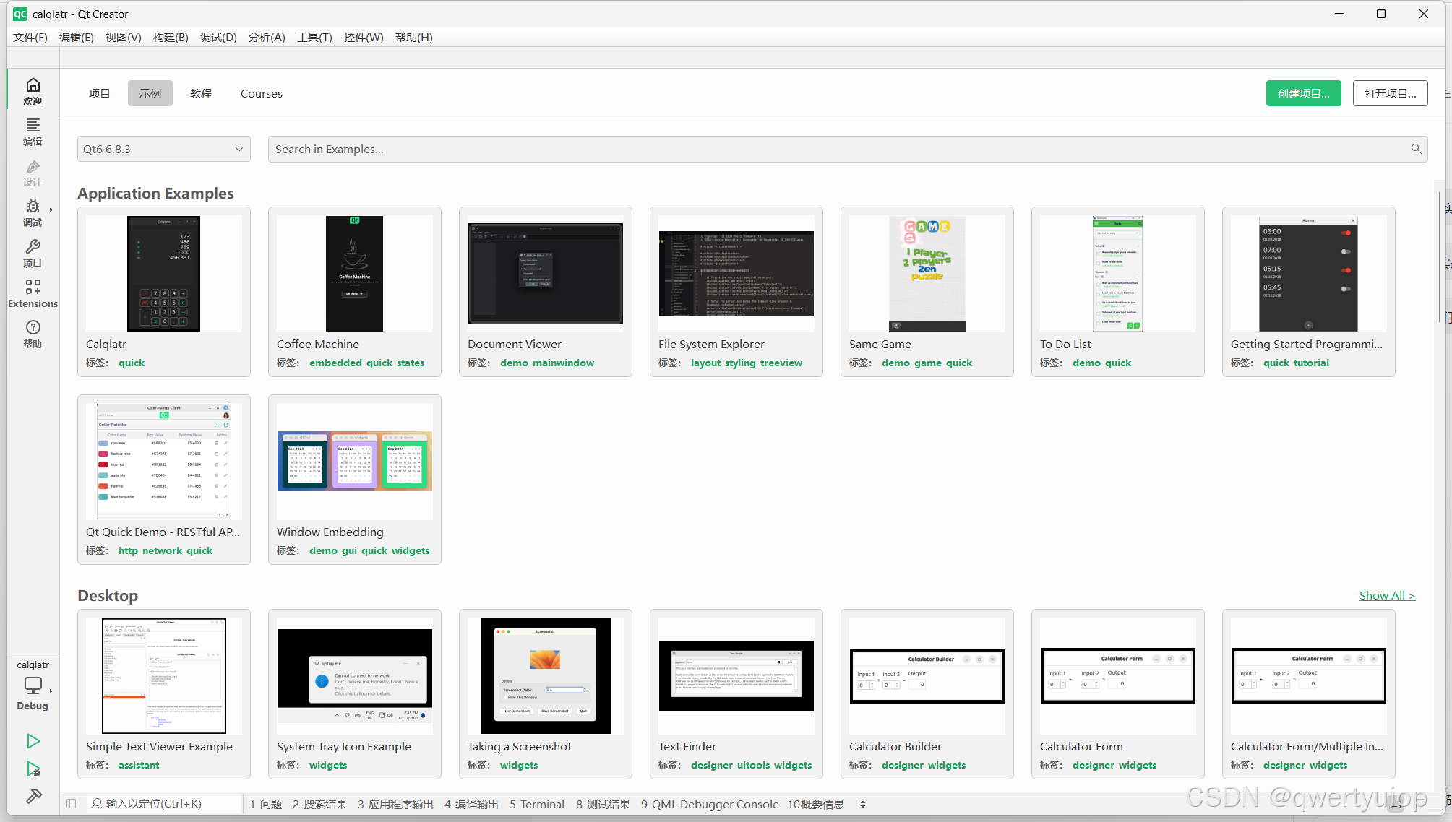The image size is (1452, 822).
Task: Open the Text Finder example
Action: tap(736, 694)
